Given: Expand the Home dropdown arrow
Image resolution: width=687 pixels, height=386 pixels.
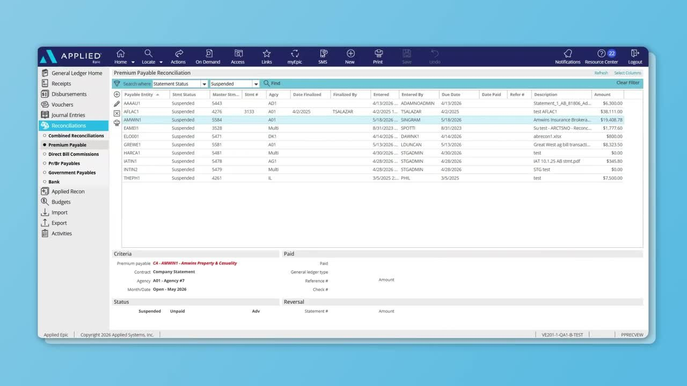Looking at the screenshot, I should coord(133,62).
